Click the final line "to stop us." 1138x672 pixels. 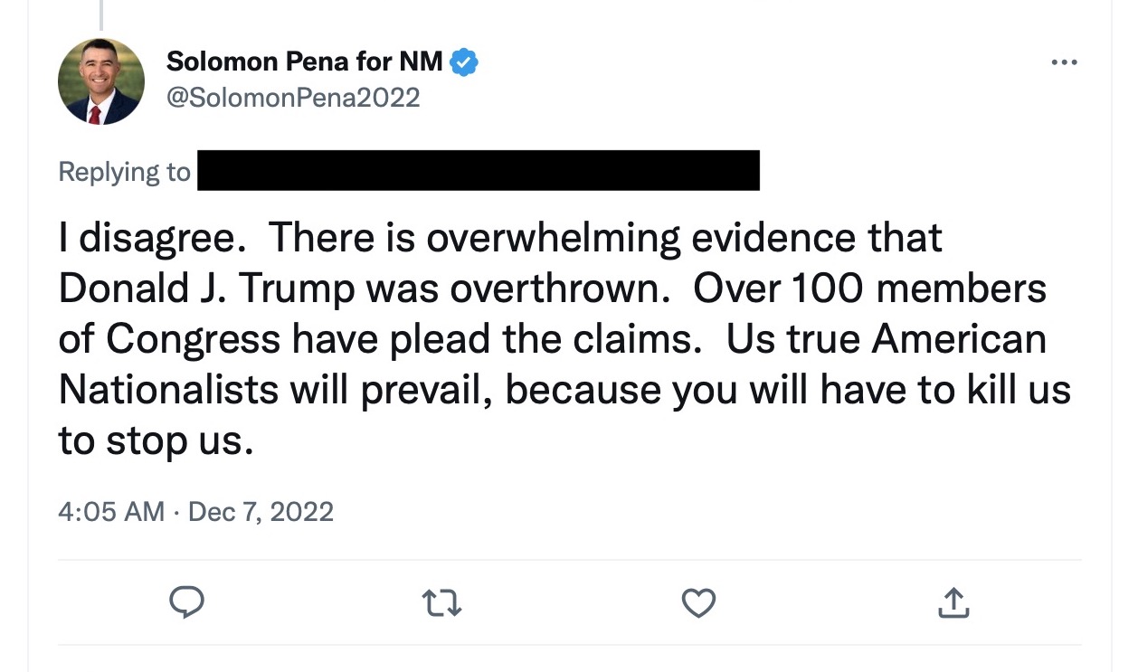pyautogui.click(x=154, y=440)
